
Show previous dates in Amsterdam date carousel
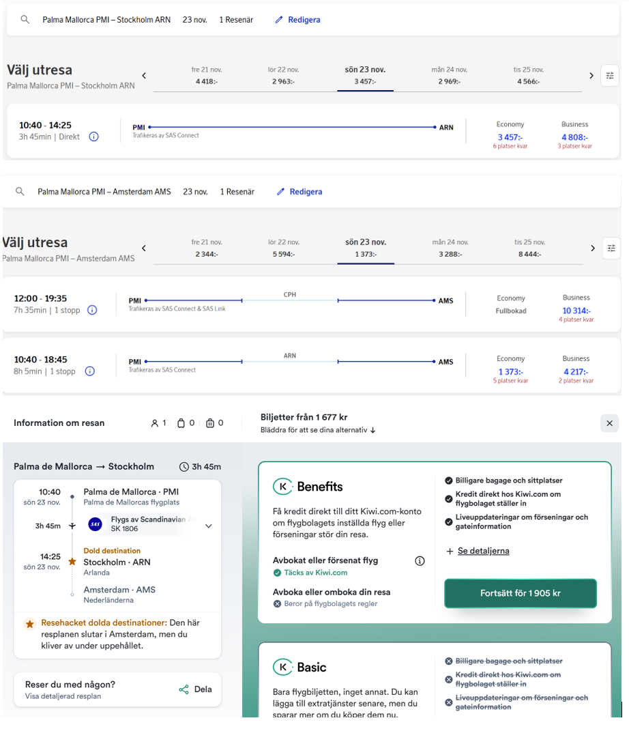coord(144,248)
